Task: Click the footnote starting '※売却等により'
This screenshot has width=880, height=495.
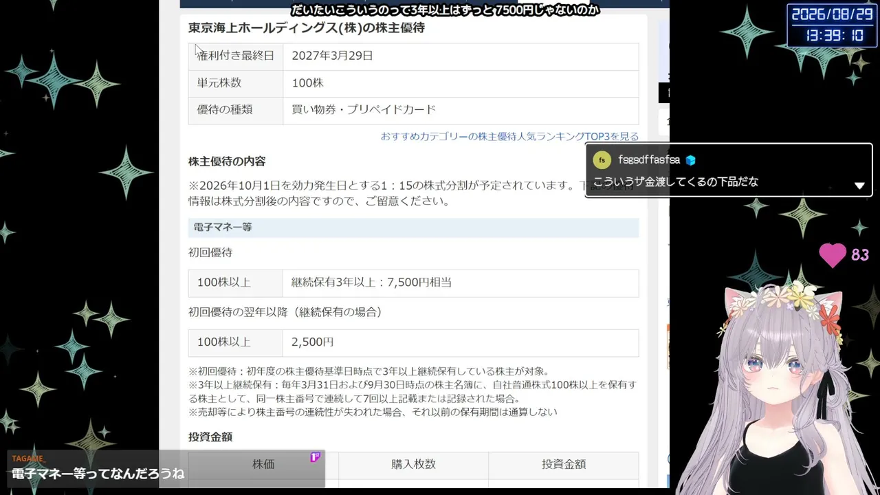Action: (373, 412)
